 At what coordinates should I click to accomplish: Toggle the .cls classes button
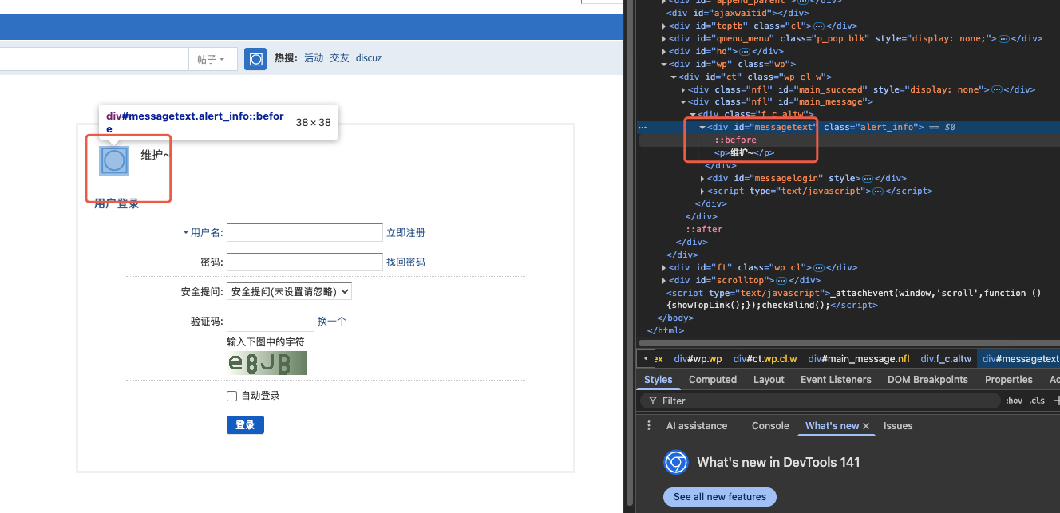[1036, 401]
